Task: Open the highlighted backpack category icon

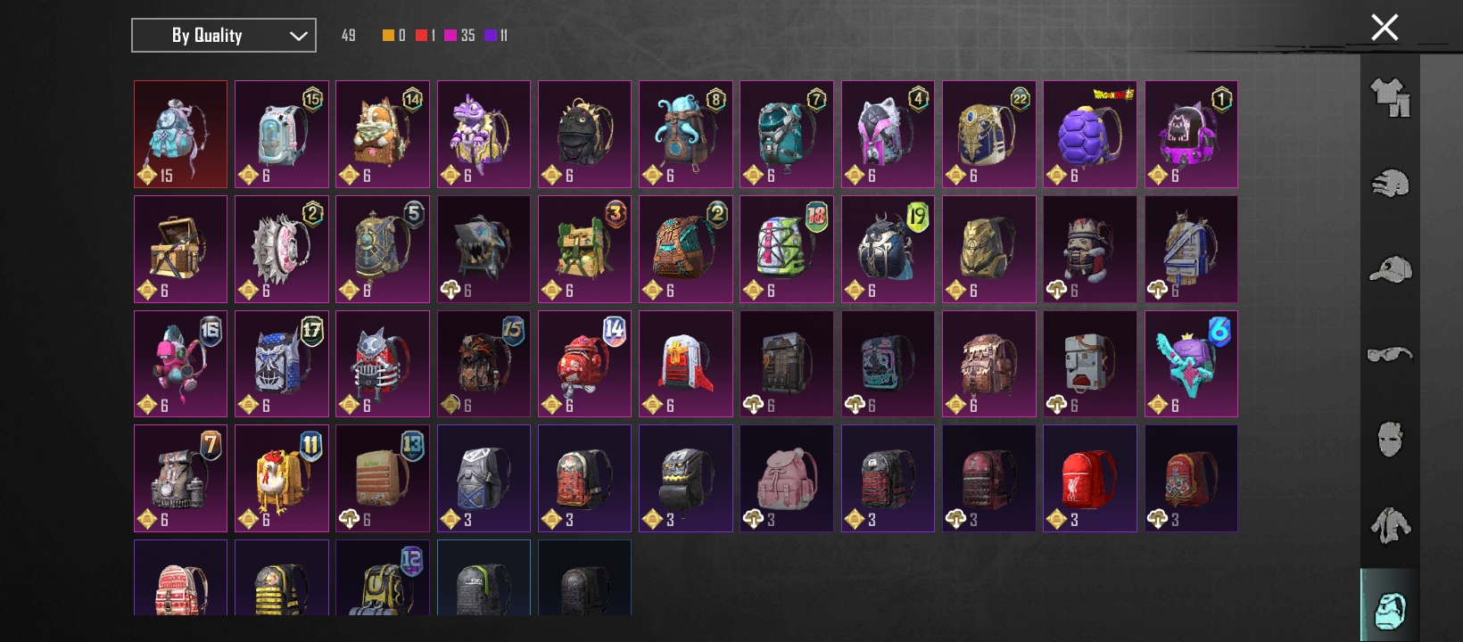Action: tap(1390, 609)
